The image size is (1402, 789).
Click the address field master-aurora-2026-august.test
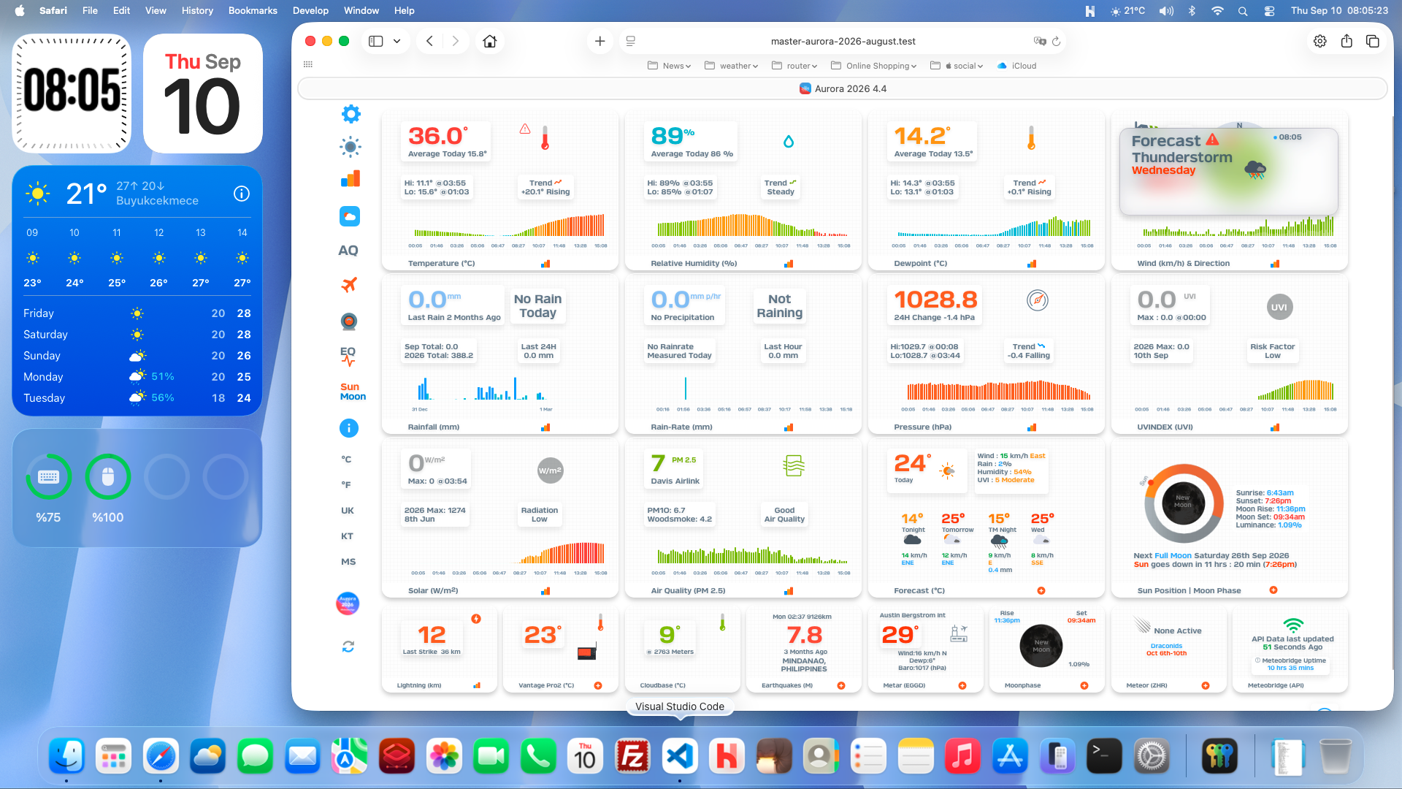pyautogui.click(x=843, y=42)
